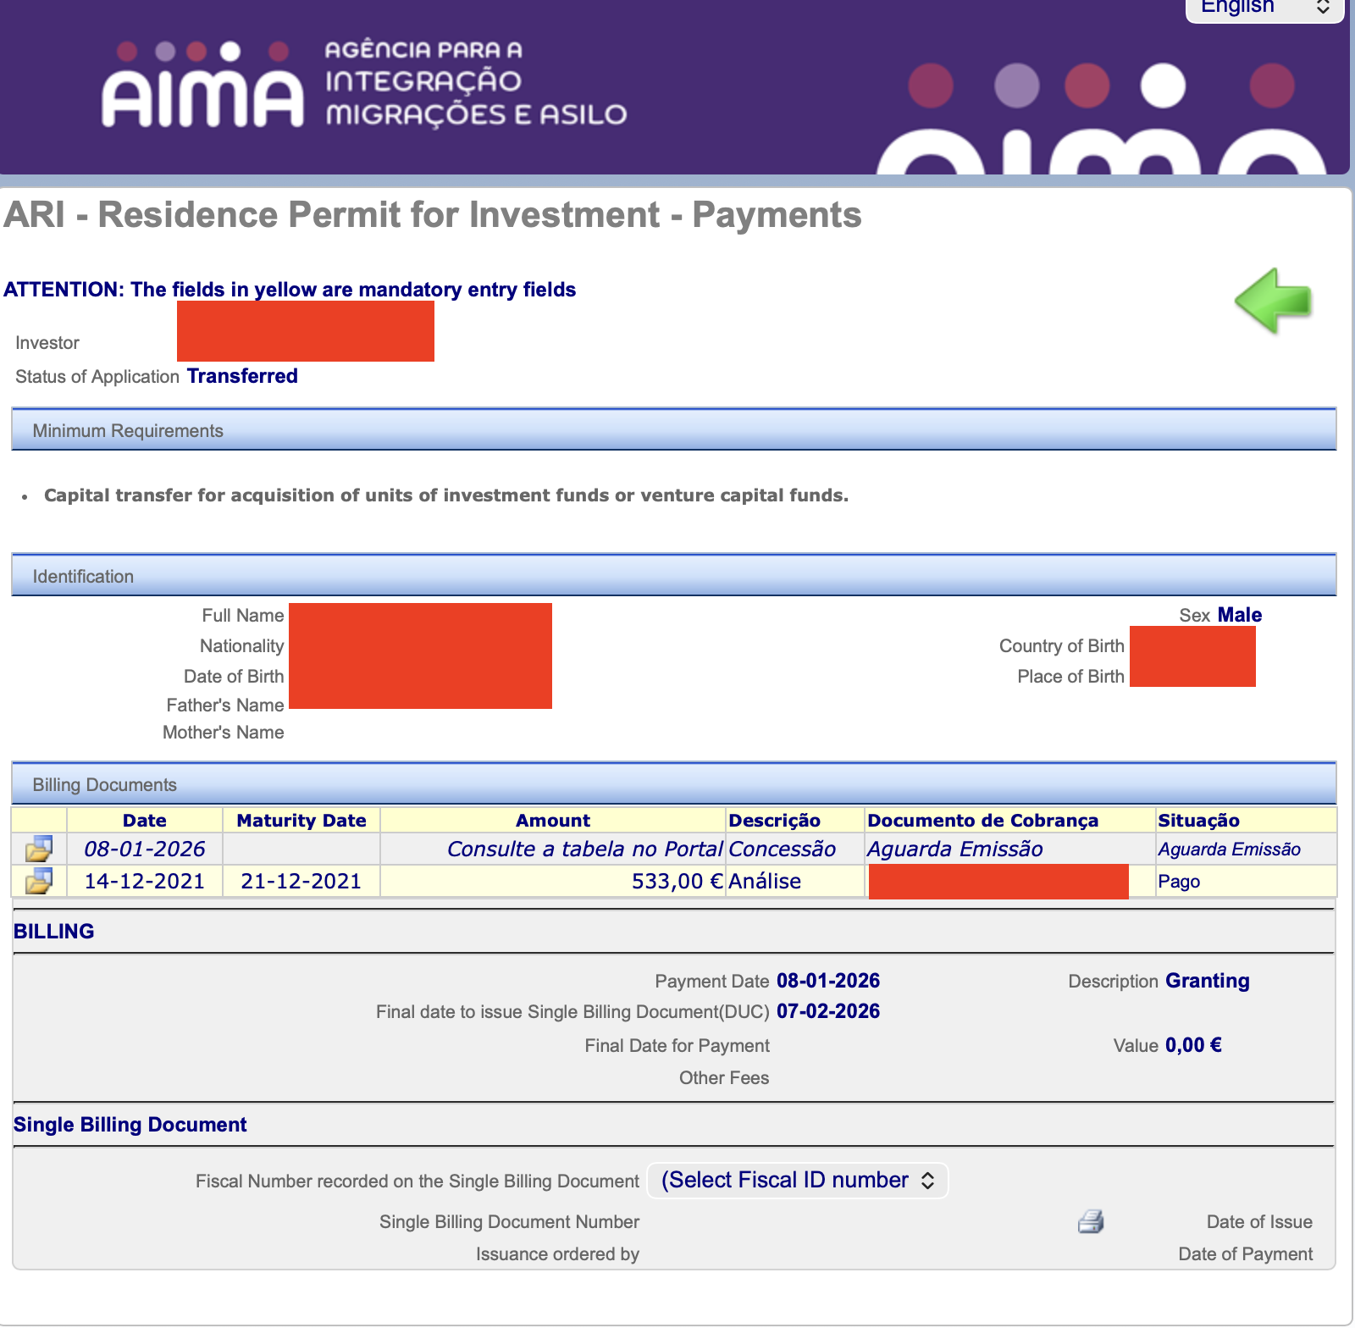Click the Situação column header
Screen dimensions: 1355x1328
1198,820
